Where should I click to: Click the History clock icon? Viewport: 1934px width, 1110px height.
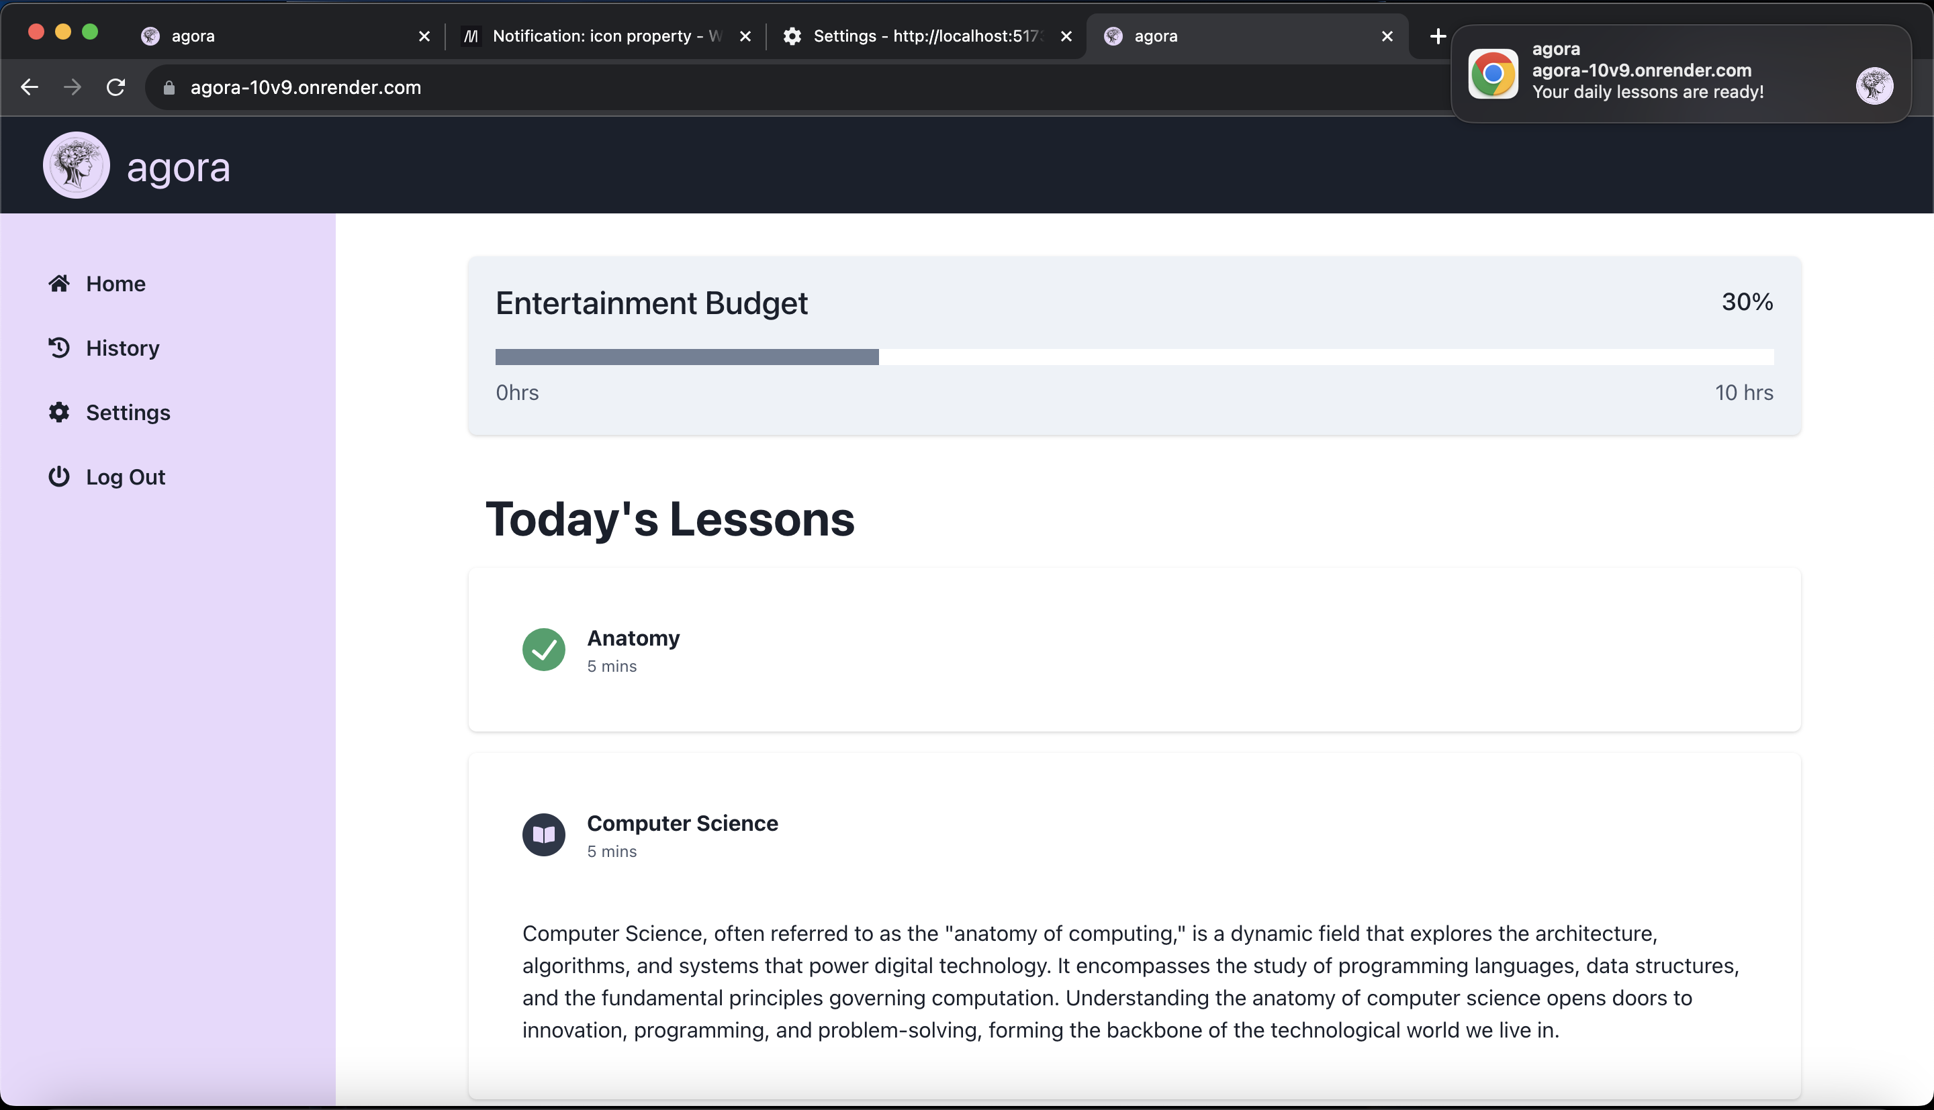58,348
